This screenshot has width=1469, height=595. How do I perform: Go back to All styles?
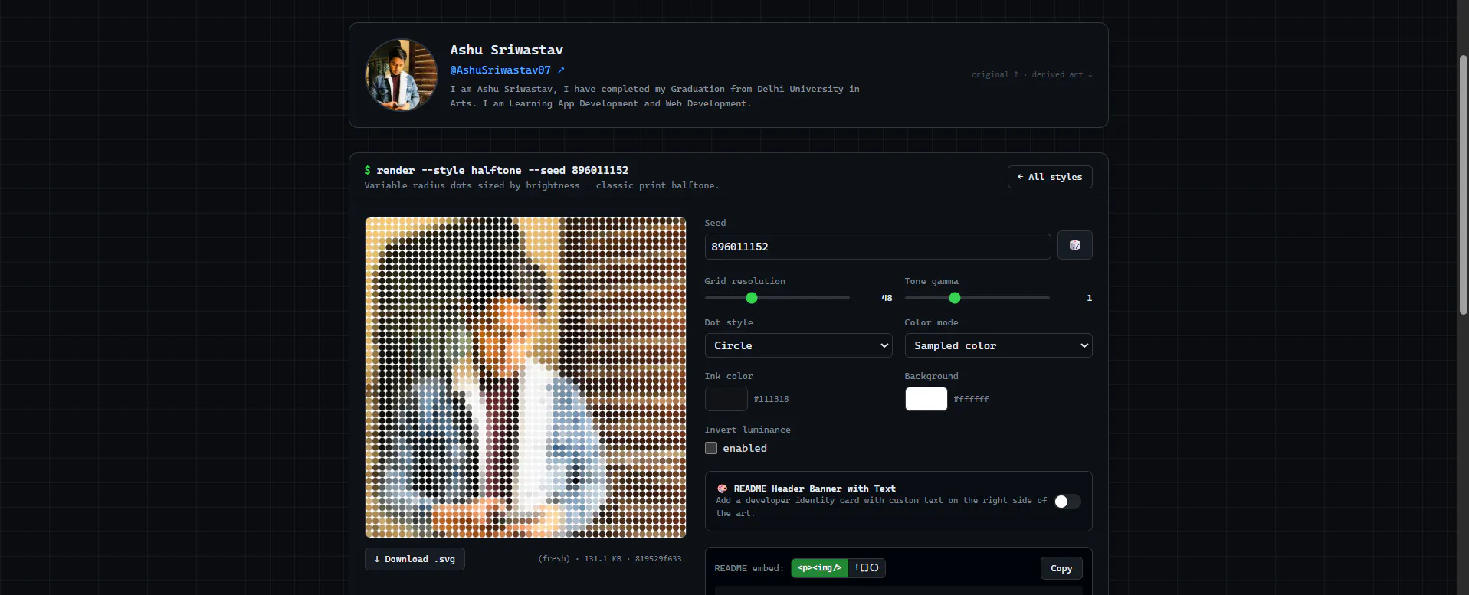(1050, 177)
